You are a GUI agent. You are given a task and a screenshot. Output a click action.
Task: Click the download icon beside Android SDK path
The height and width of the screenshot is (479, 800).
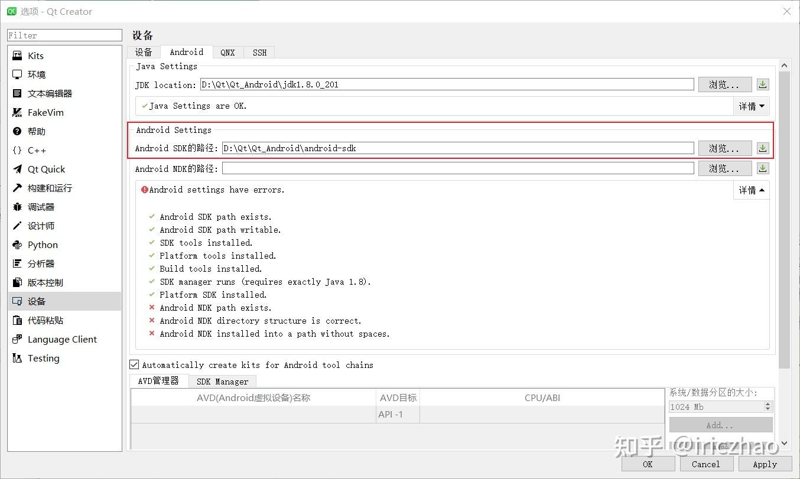coord(763,148)
